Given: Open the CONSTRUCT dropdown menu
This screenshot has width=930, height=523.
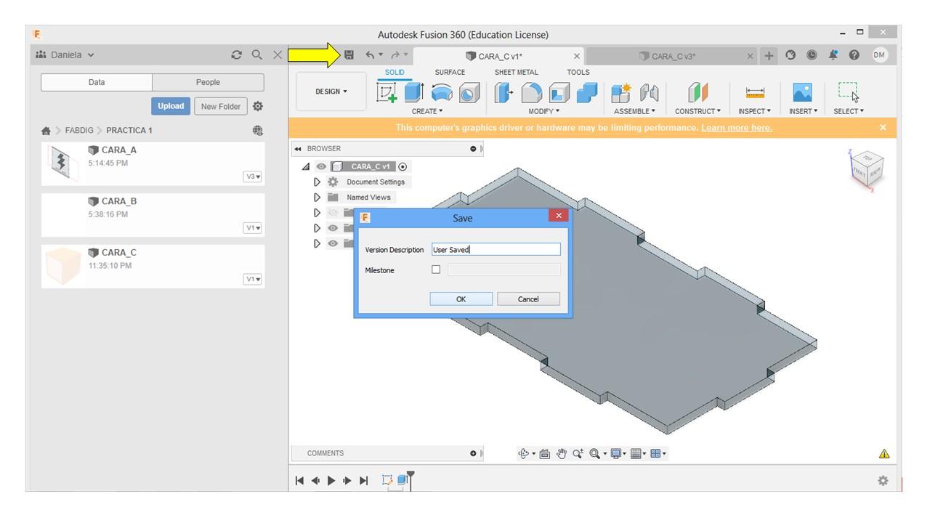Looking at the screenshot, I should click(698, 111).
